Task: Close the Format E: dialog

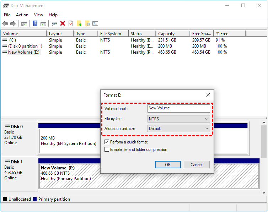Action: tap(208, 95)
